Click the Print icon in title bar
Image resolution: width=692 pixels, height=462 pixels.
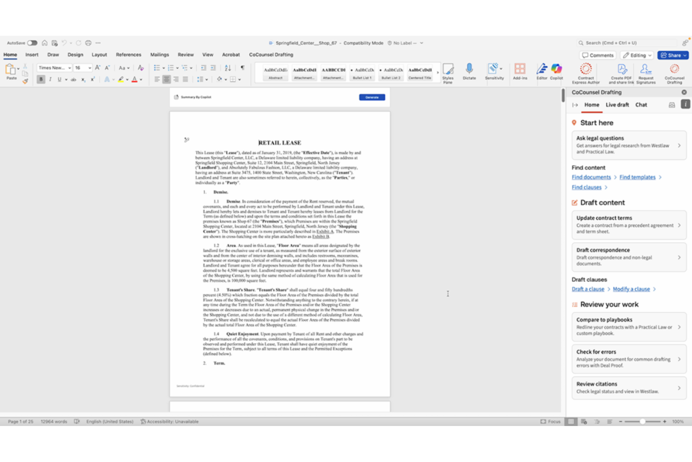88,43
